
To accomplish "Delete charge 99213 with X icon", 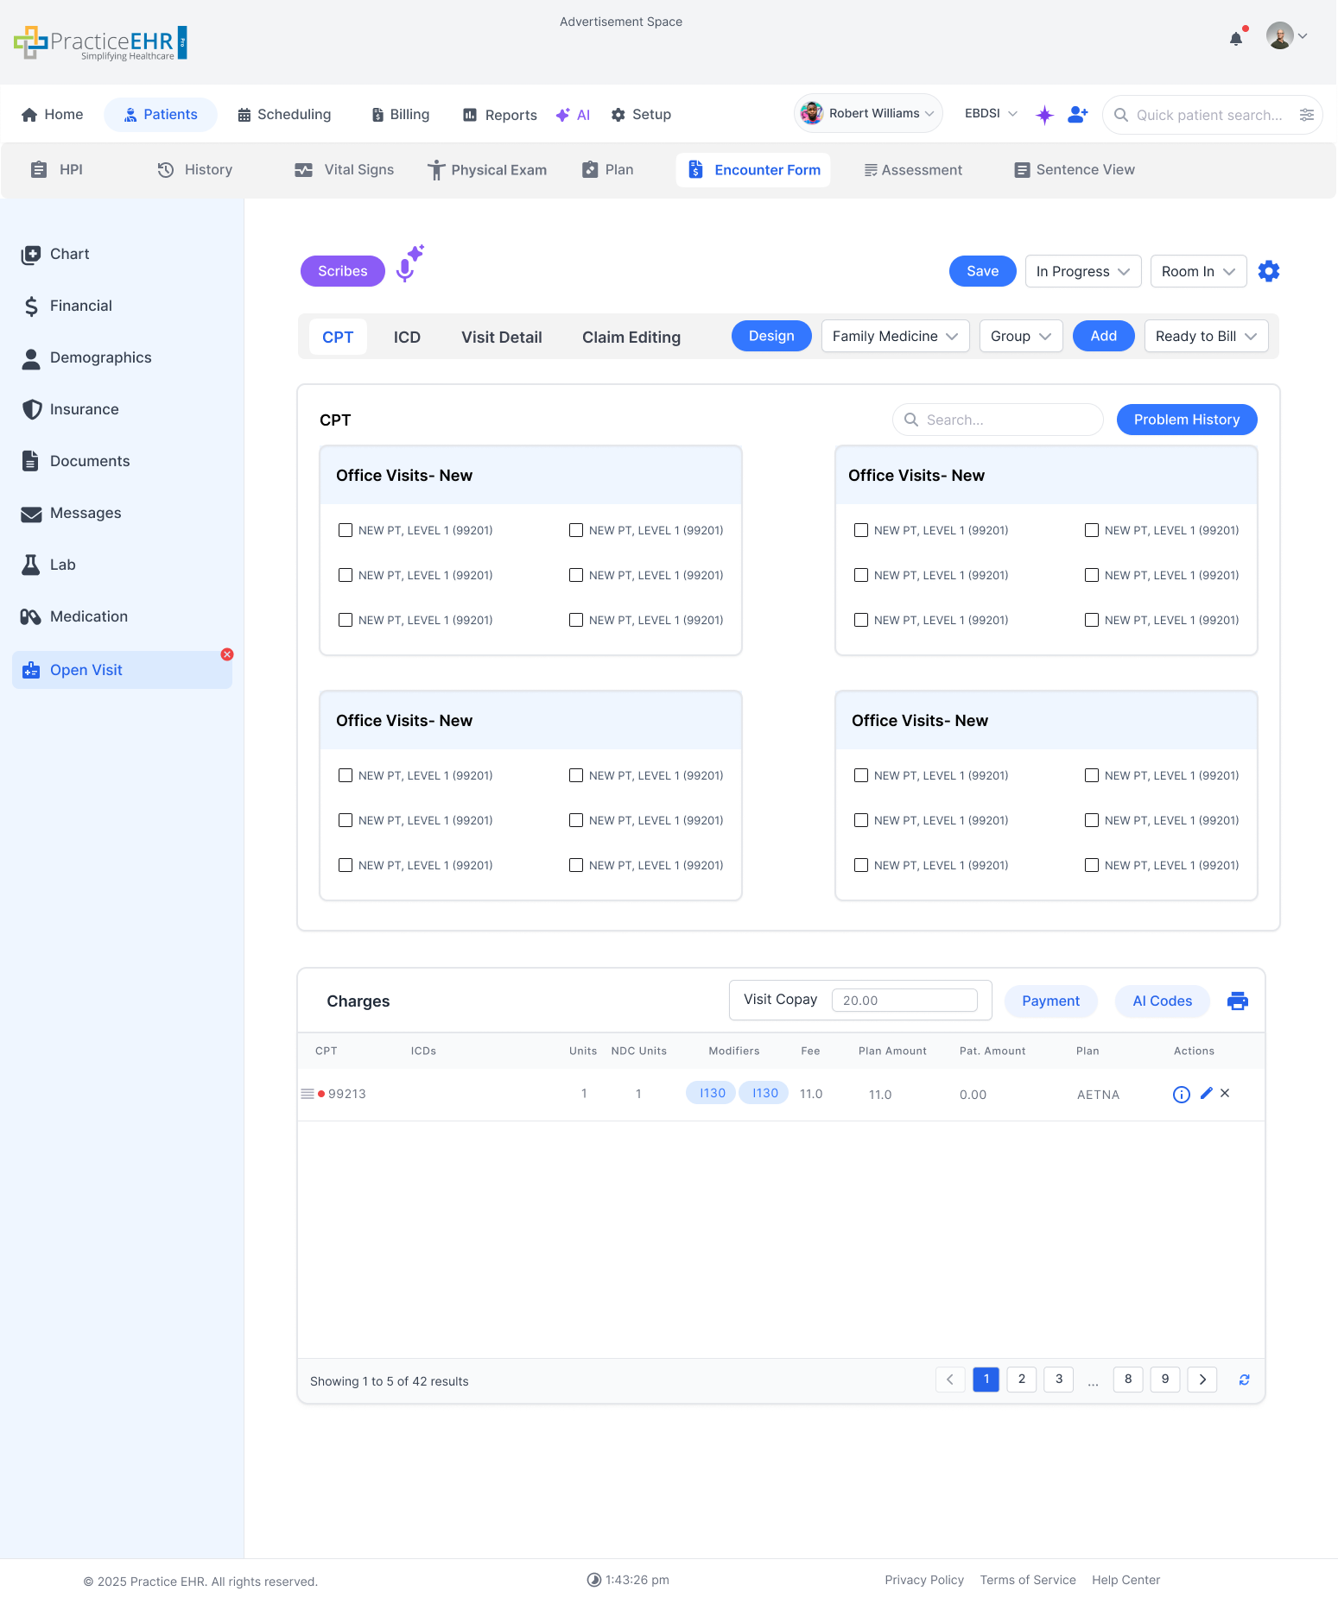I will (x=1225, y=1093).
